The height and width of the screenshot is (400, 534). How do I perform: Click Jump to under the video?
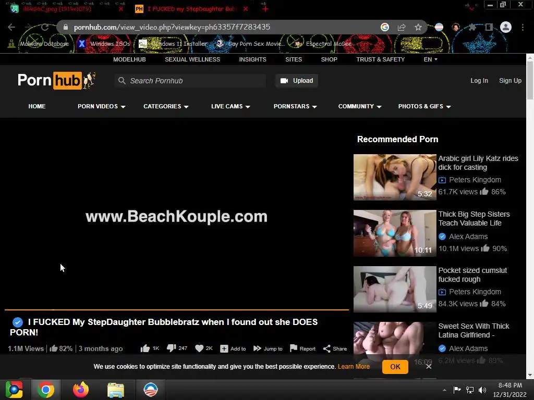point(268,348)
